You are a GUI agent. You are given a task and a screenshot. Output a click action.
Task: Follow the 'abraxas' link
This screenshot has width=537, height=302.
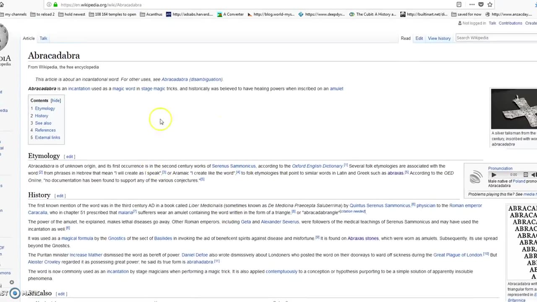[x=395, y=173]
